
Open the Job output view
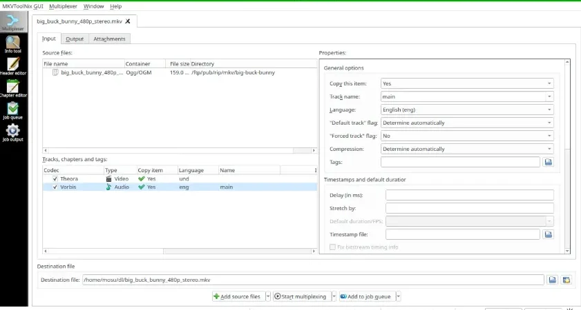click(x=13, y=133)
